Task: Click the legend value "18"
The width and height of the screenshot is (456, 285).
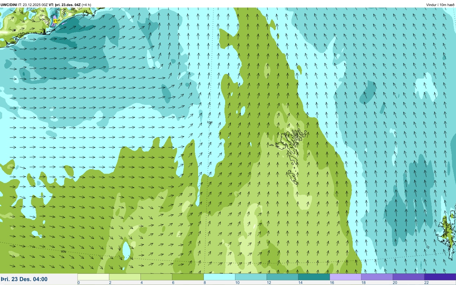Action: (x=363, y=283)
